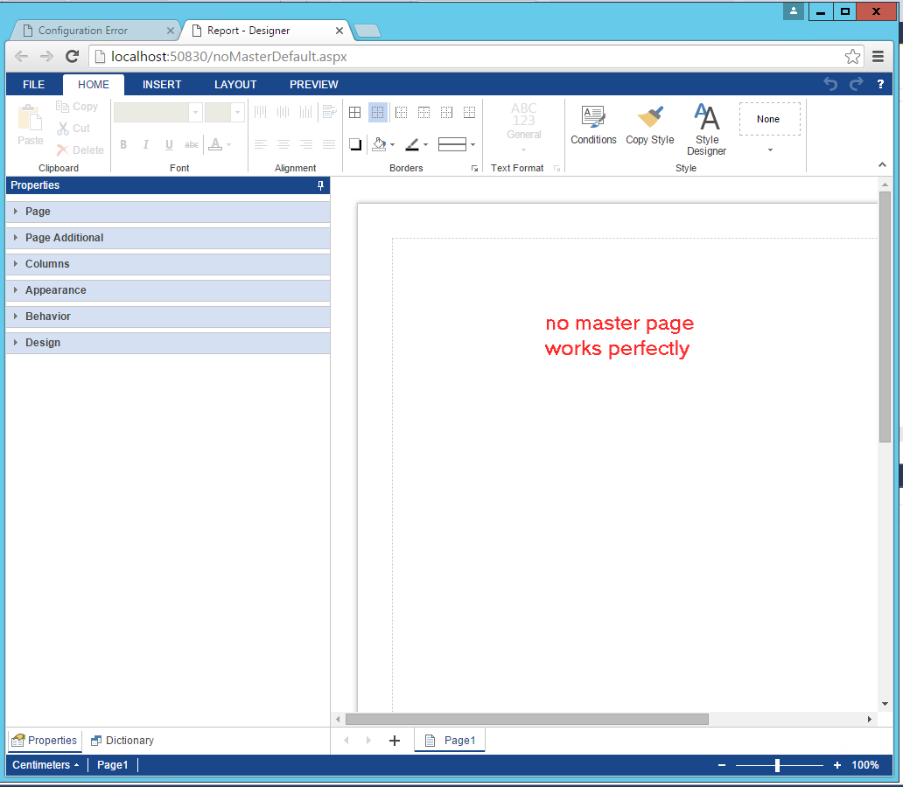Select the None style box
This screenshot has width=903, height=787.
pyautogui.click(x=769, y=119)
